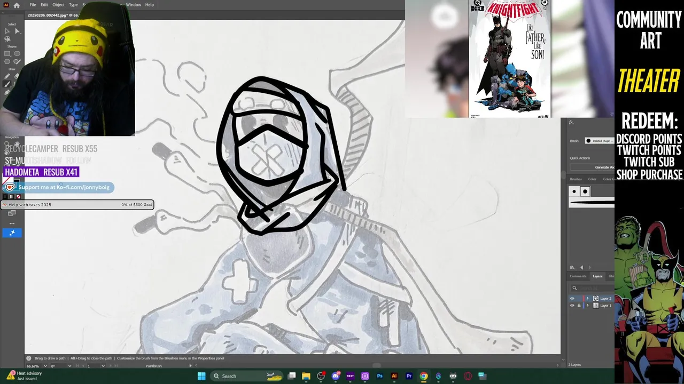Click the fx effects icon in Properties

pos(571,123)
